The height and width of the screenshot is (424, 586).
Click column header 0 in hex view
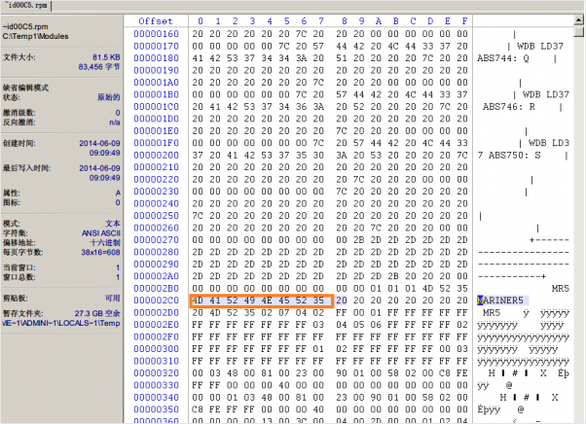pyautogui.click(x=201, y=21)
